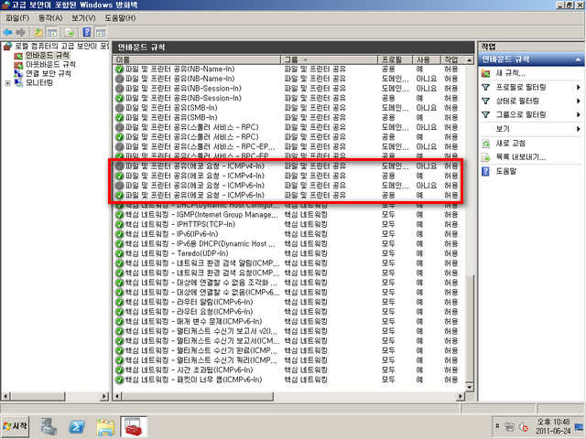The image size is (586, 439).
Task: Sort by the 사용 column header
Action: 427,59
